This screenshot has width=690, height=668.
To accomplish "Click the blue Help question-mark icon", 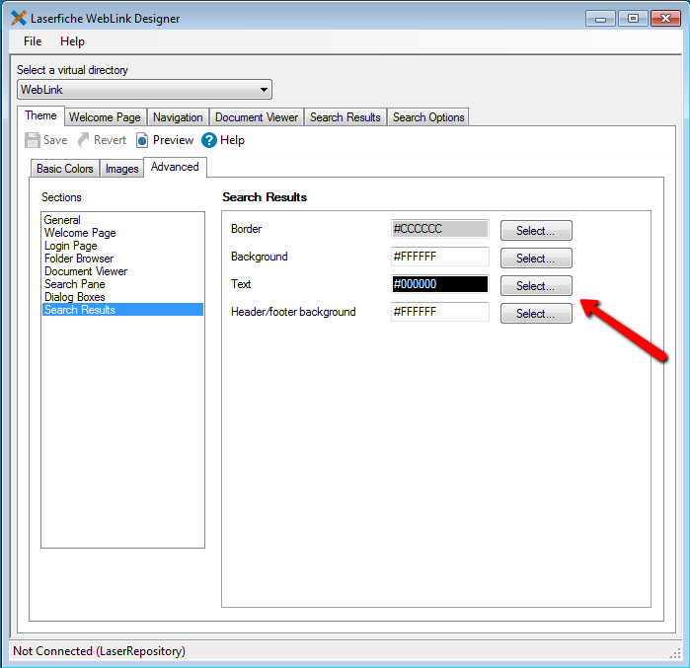I will 209,140.
